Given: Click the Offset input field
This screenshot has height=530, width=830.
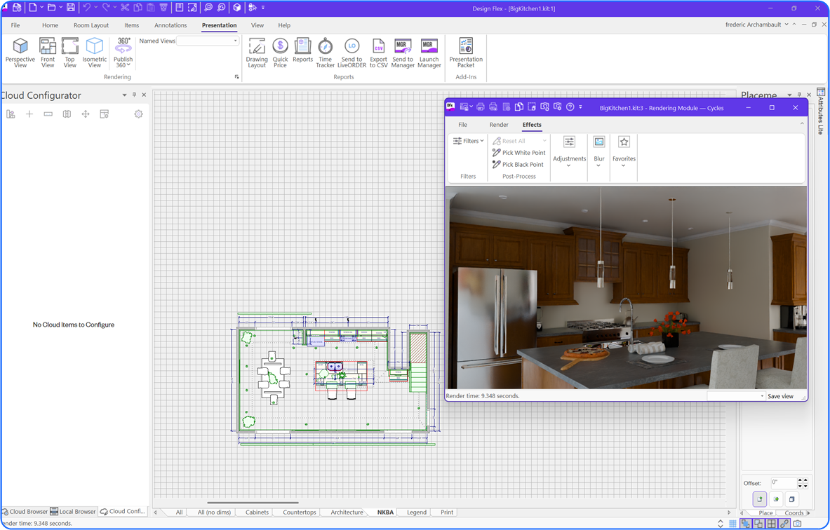Looking at the screenshot, I should tap(783, 483).
